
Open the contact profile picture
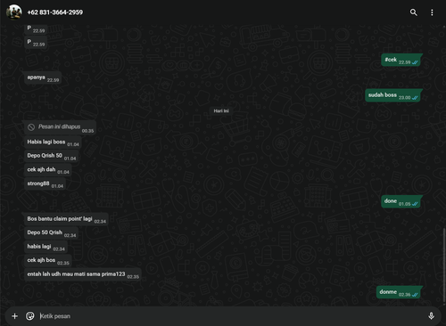(x=14, y=12)
